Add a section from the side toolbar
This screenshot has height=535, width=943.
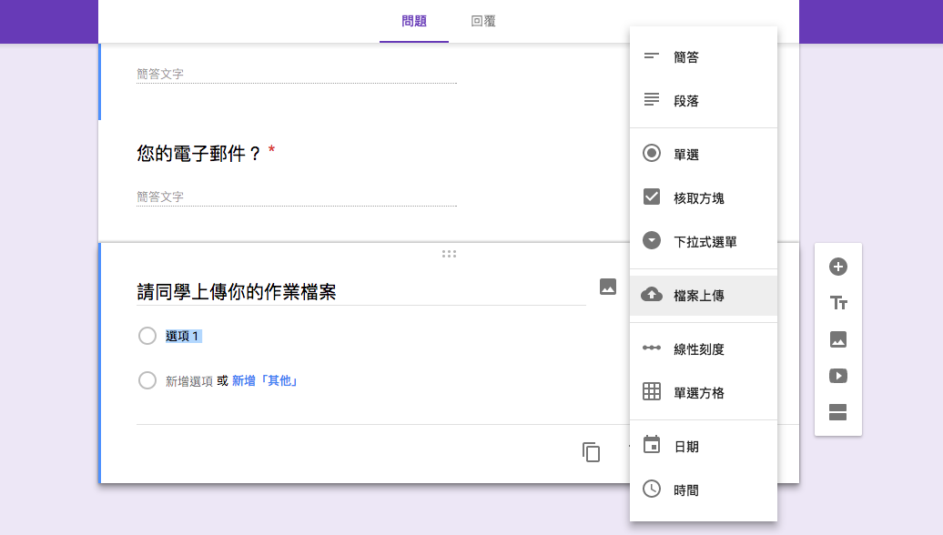[x=837, y=412]
